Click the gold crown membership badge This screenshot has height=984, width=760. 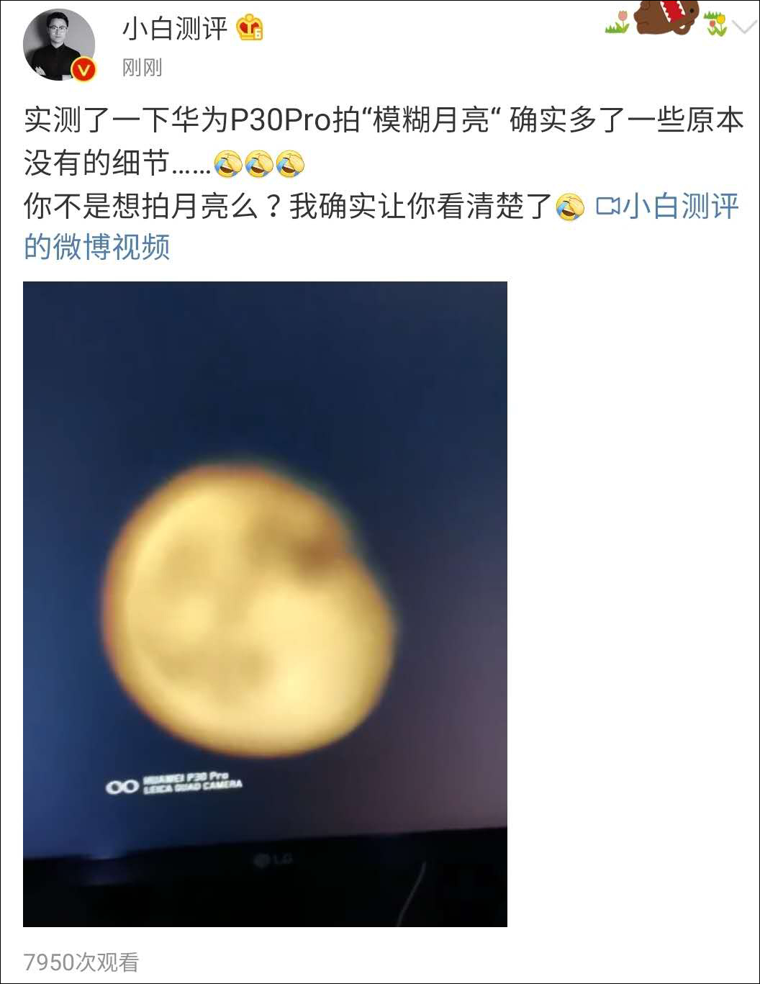(x=250, y=27)
